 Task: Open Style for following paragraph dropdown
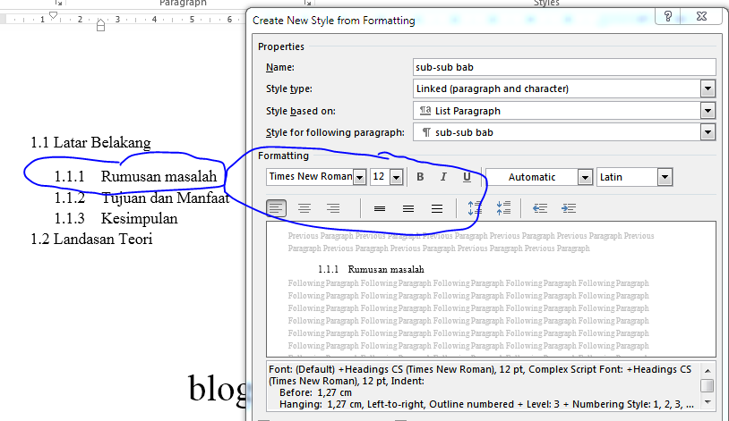point(708,132)
